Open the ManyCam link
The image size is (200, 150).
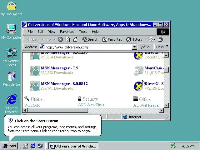click(x=154, y=68)
